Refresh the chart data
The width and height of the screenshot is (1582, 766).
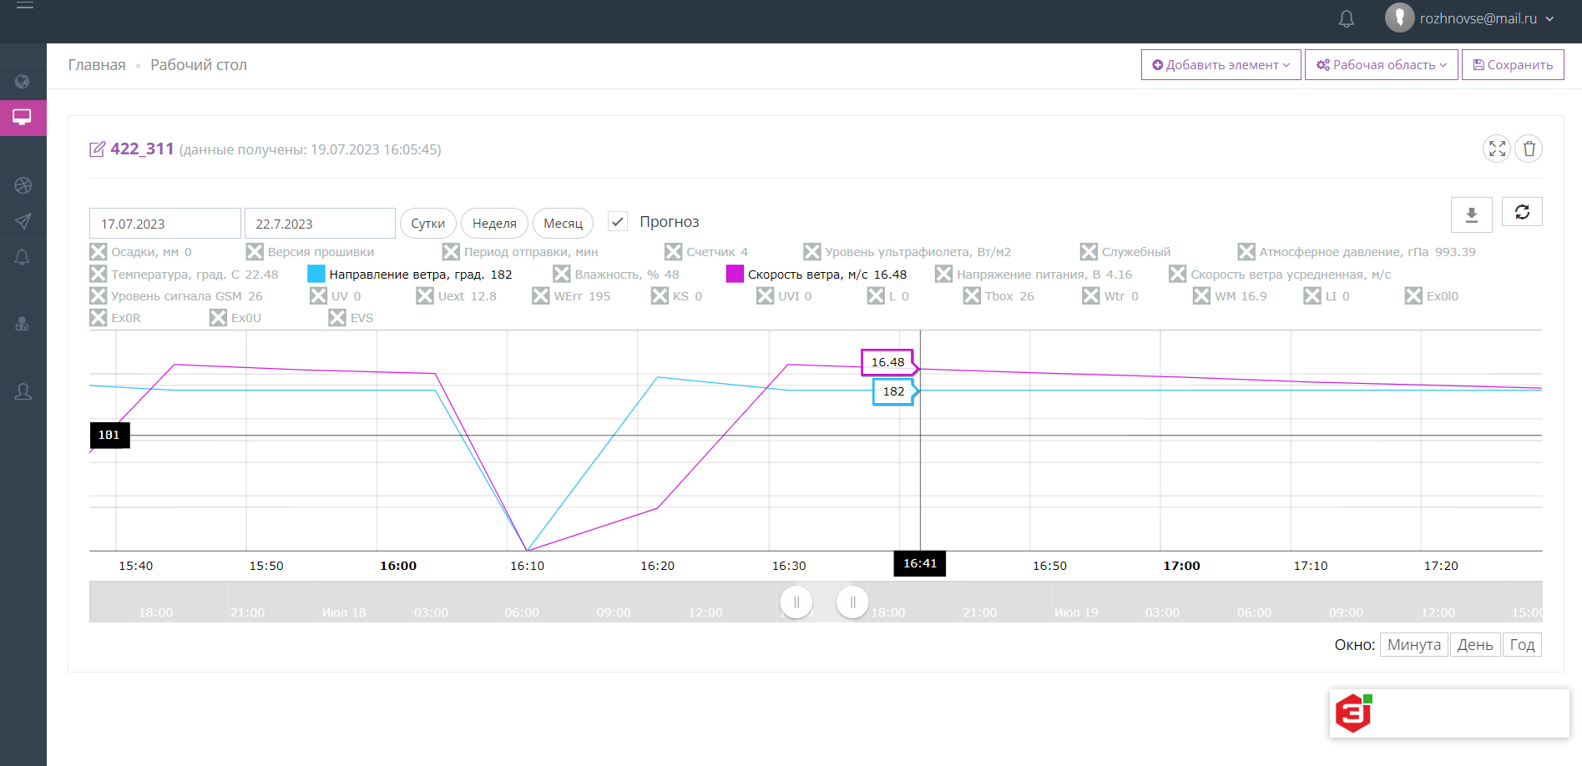[x=1522, y=212]
